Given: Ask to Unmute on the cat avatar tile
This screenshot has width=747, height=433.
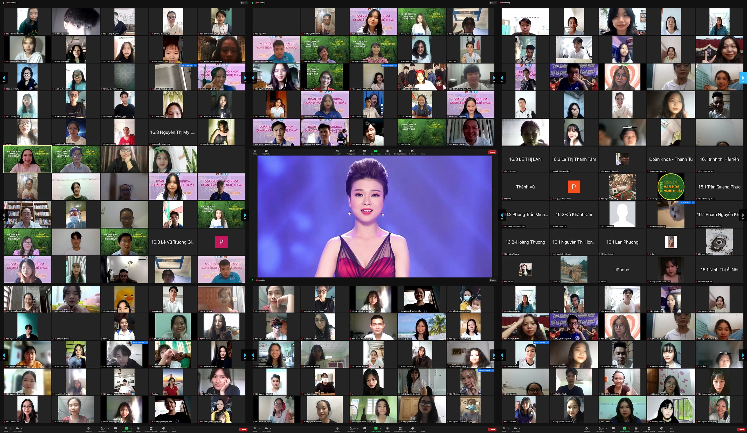Looking at the screenshot, I should tap(685, 203).
